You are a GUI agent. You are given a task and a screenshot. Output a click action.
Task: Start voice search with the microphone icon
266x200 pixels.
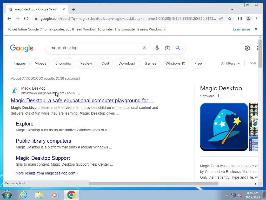point(157,48)
